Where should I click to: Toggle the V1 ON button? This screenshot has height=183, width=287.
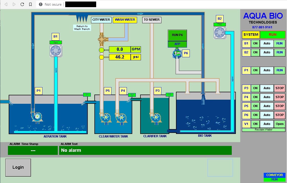255,124
